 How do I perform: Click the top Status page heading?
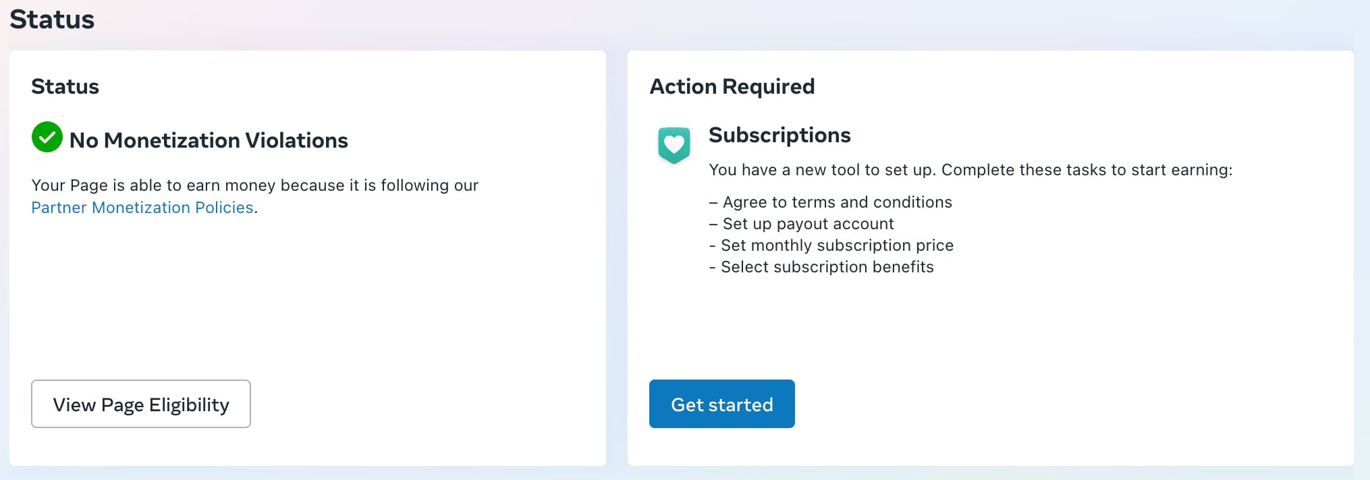[52, 19]
